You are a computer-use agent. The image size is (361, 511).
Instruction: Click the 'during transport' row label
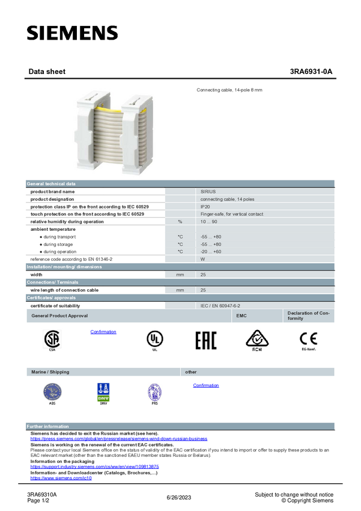pos(59,237)
